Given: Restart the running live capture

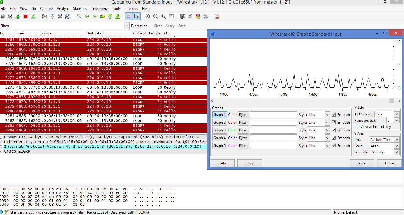Looking at the screenshot, I should click(34, 16).
